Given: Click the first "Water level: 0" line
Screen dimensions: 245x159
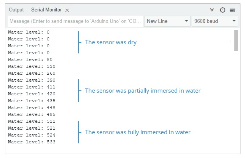Looking at the screenshot, I should [29, 32].
